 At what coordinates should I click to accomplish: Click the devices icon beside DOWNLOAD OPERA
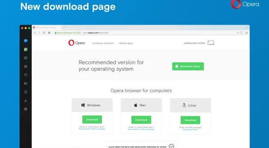coord(211,43)
